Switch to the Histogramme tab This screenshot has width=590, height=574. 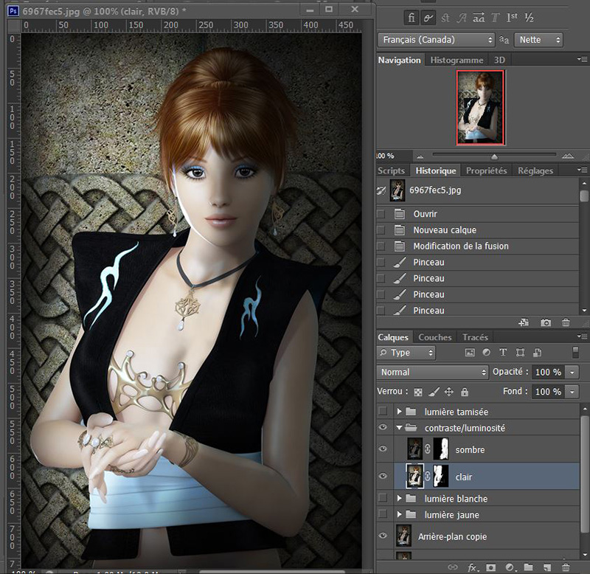tap(457, 60)
